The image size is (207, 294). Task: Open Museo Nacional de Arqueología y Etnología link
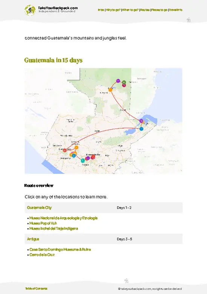pyautogui.click(x=64, y=218)
